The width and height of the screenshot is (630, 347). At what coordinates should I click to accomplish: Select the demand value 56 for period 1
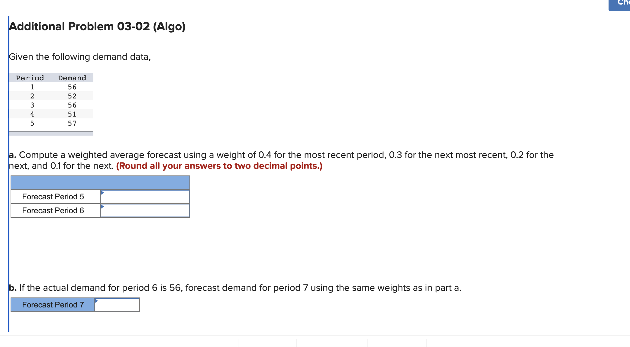pyautogui.click(x=72, y=87)
